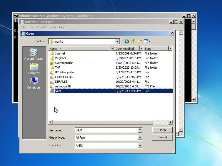Image resolution: width=222 pixels, height=166 pixels.
Task: Expand the Encoding dropdown
Action: click(140, 146)
